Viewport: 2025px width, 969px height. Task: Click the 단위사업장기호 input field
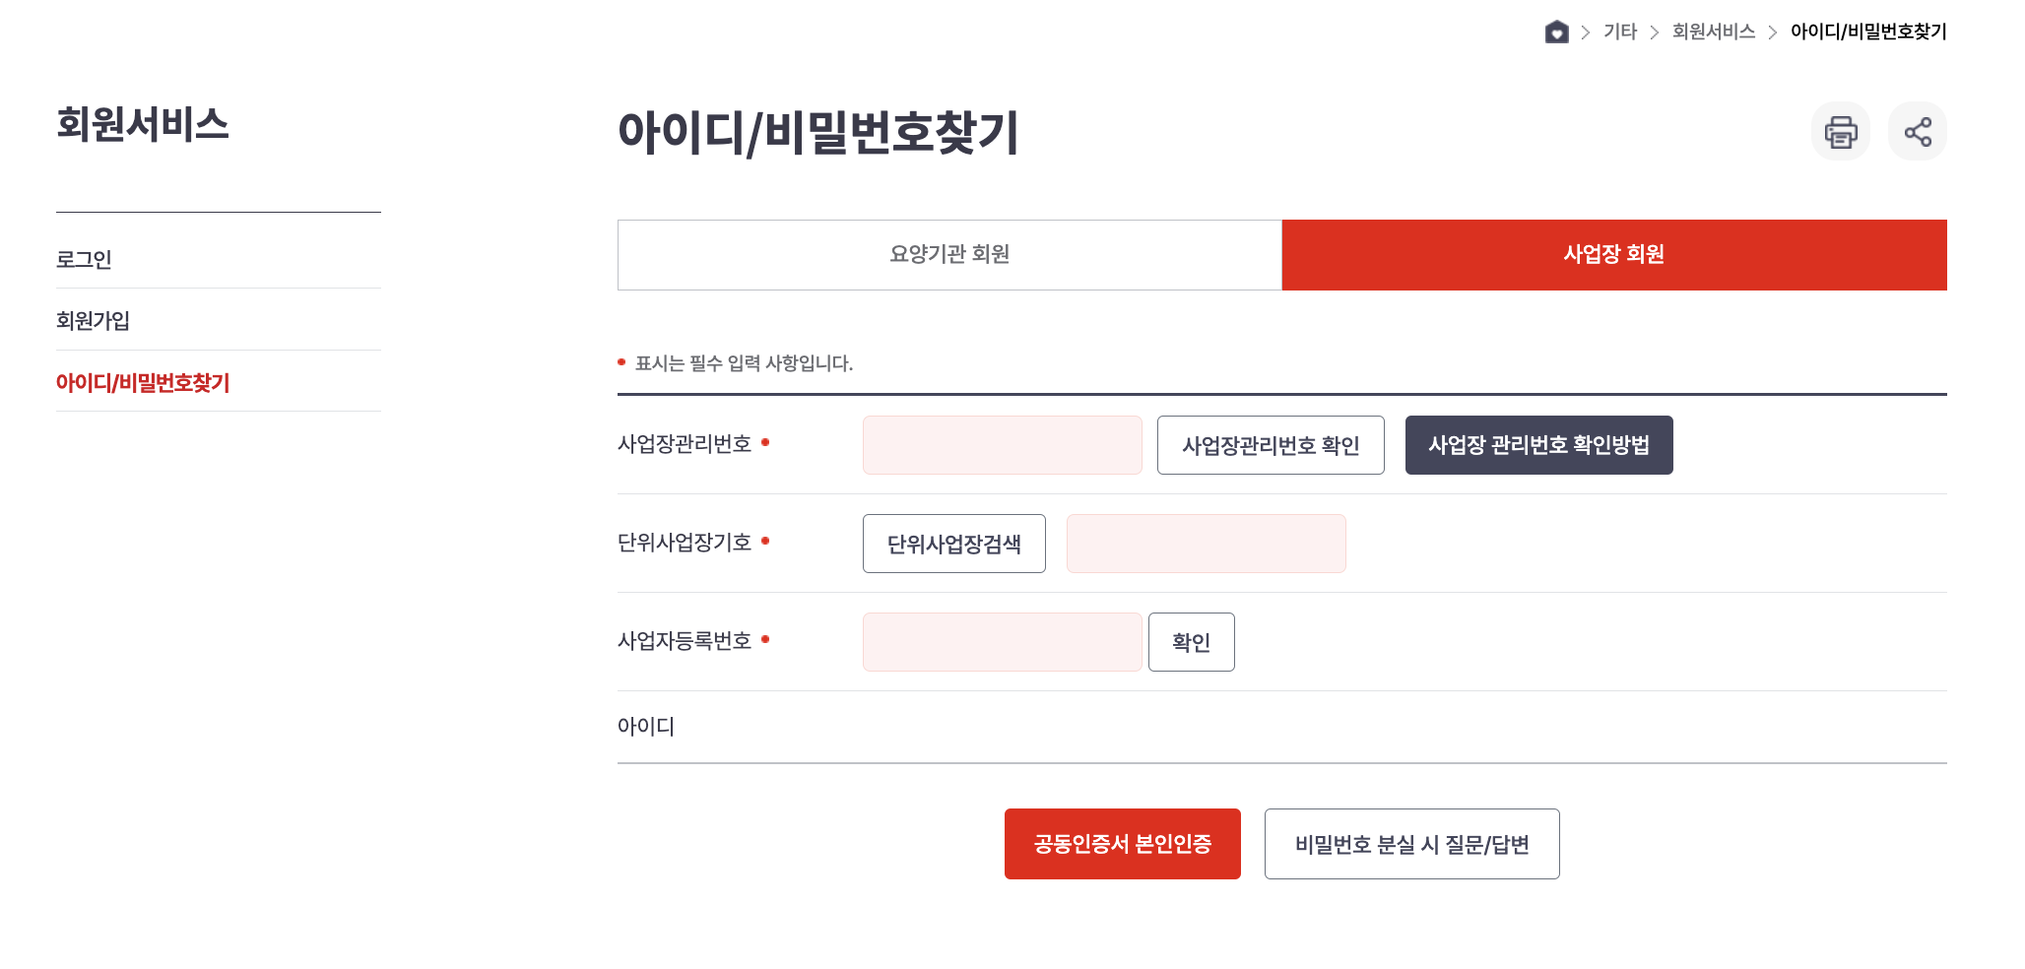[x=1206, y=543]
